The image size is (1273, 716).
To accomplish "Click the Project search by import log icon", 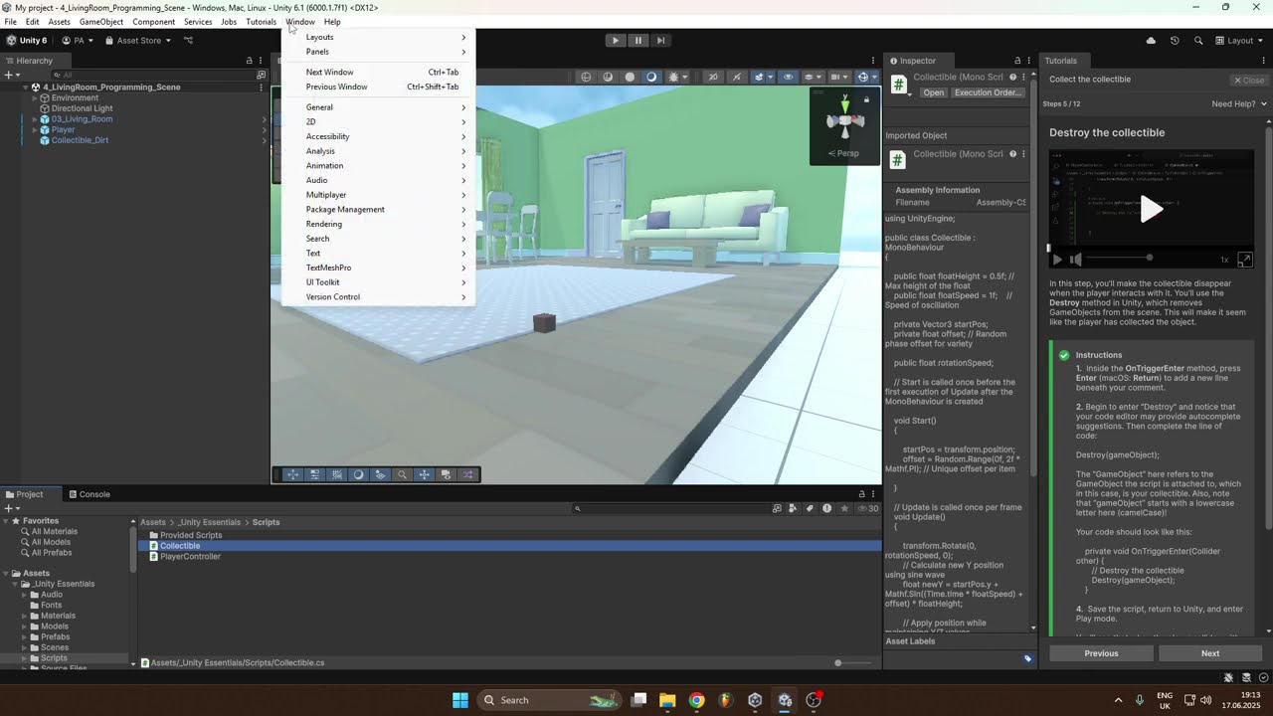I will point(826,508).
